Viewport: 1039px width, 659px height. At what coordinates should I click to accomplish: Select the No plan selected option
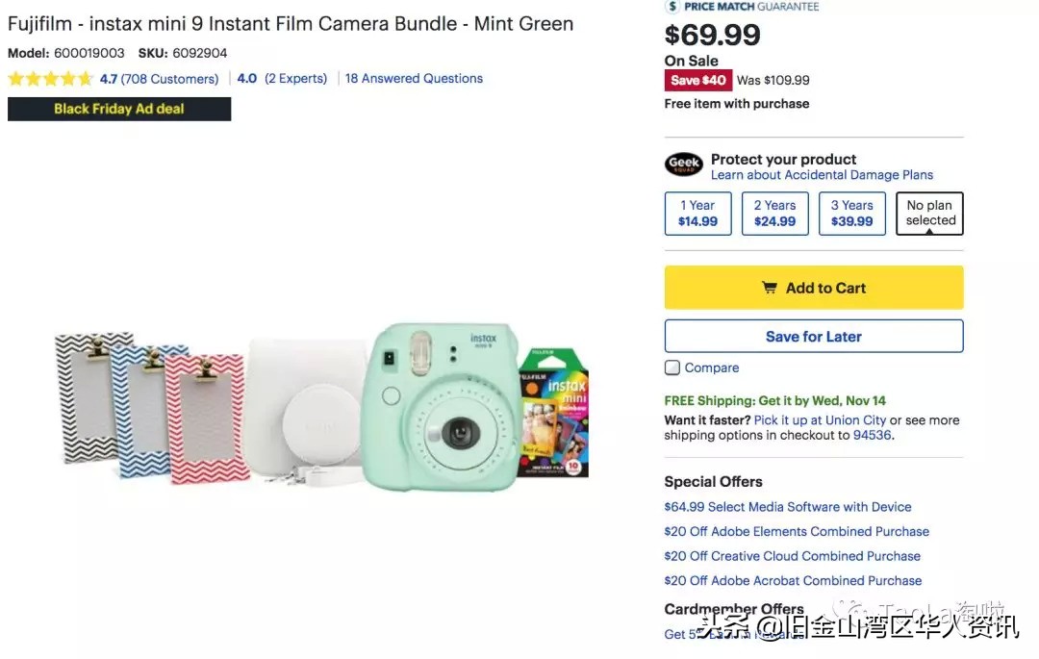tap(929, 214)
